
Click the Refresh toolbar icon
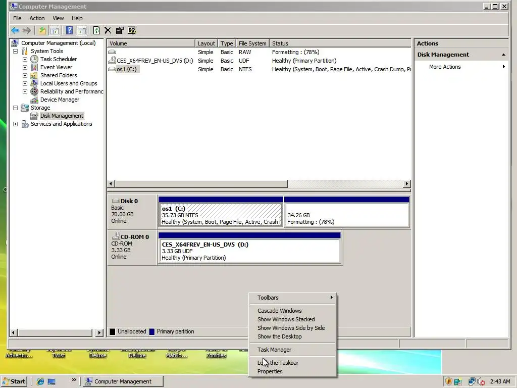click(x=96, y=31)
